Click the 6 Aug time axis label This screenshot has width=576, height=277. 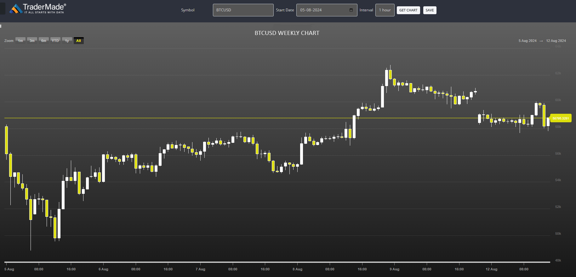pos(103,269)
